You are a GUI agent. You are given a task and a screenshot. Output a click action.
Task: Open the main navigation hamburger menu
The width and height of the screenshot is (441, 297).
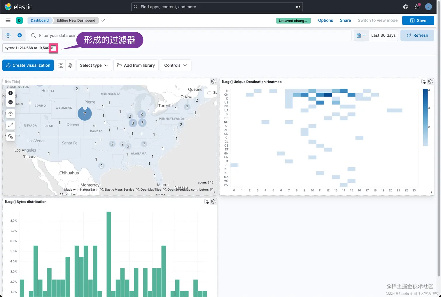(8, 20)
